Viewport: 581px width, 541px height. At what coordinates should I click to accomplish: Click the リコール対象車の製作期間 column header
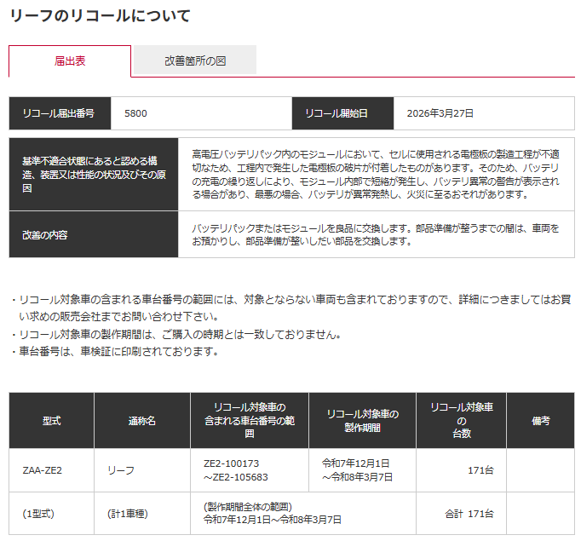362,421
